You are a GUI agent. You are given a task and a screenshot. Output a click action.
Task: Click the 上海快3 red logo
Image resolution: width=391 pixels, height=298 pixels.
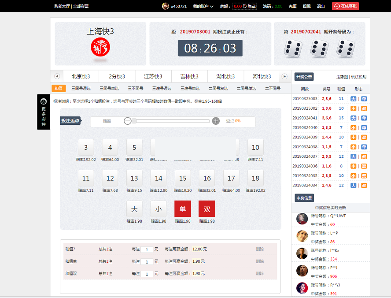(100, 47)
